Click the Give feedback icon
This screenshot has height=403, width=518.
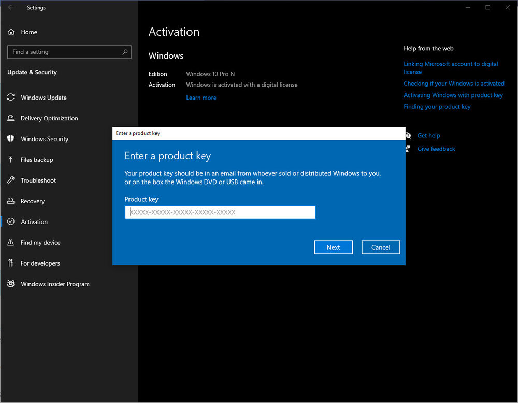click(408, 149)
